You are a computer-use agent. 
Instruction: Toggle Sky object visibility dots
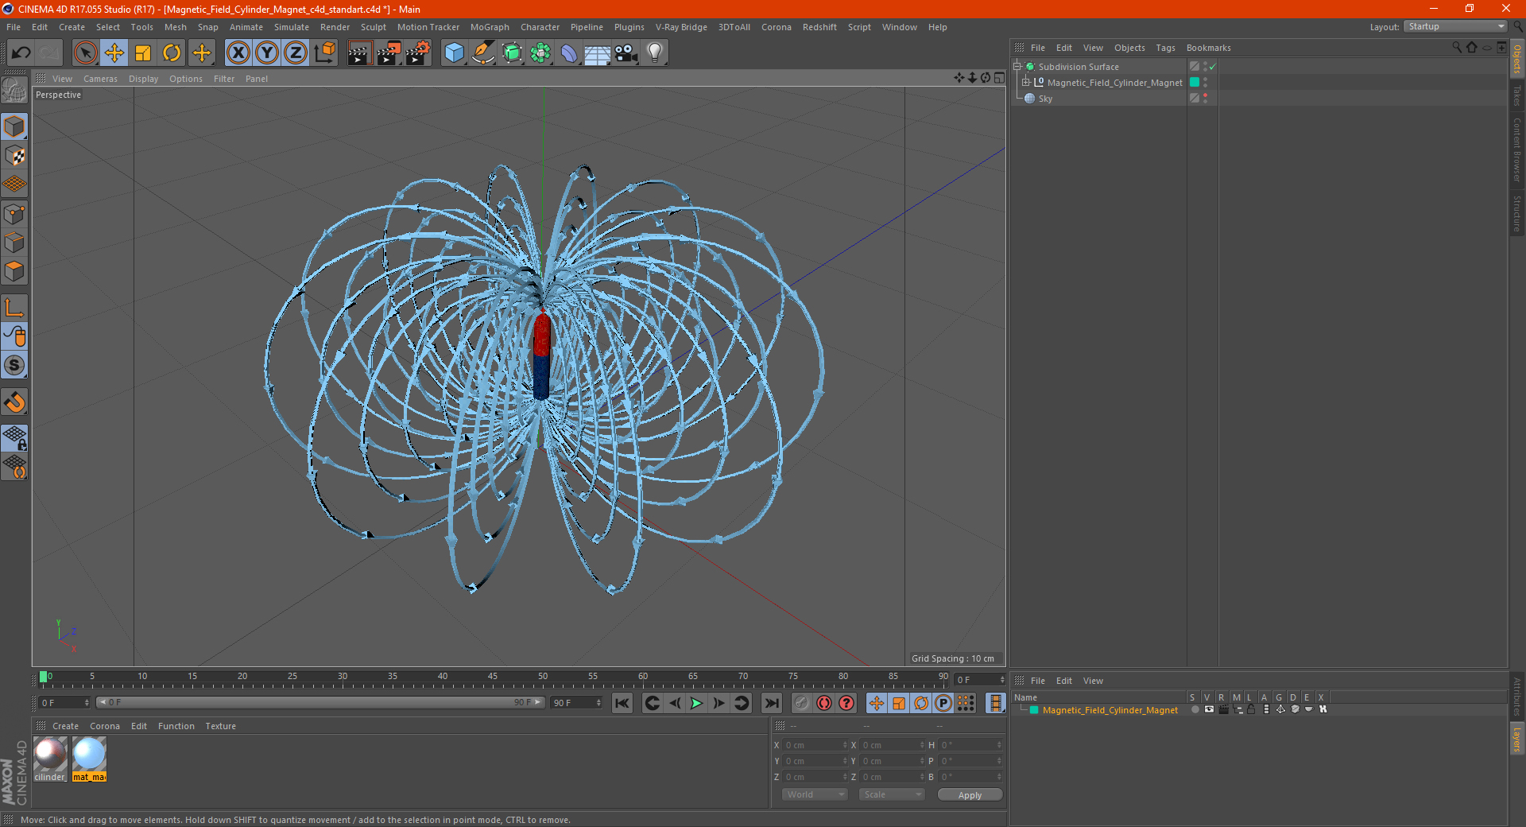1206,99
